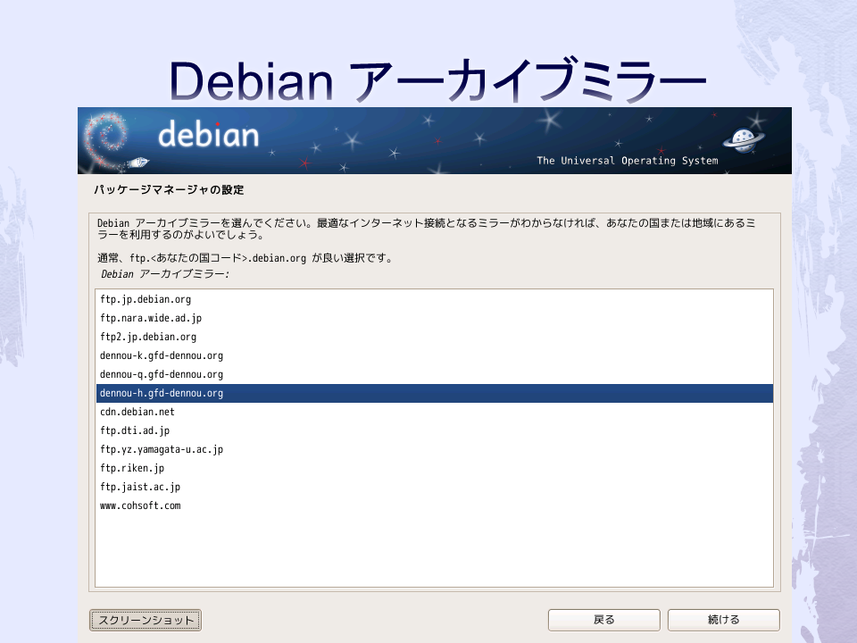The width and height of the screenshot is (857, 643).
Task: Click the planet icon in banner
Action: 744,140
